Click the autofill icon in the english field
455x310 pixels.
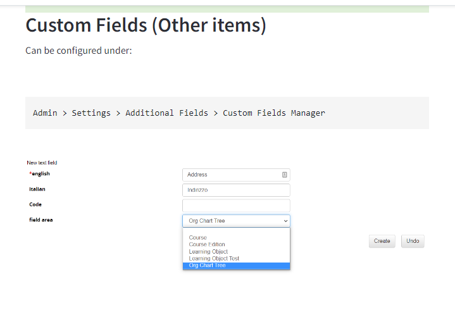click(285, 175)
